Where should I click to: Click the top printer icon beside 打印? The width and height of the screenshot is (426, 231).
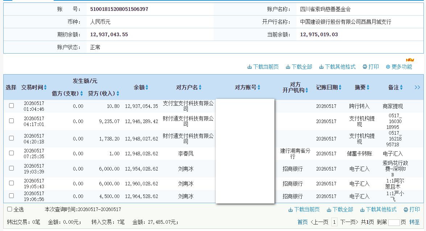(365, 67)
